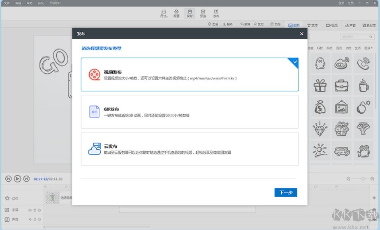The height and width of the screenshot is (230, 380).
Task: Pick the framed picture sketch
Action: pos(342,107)
